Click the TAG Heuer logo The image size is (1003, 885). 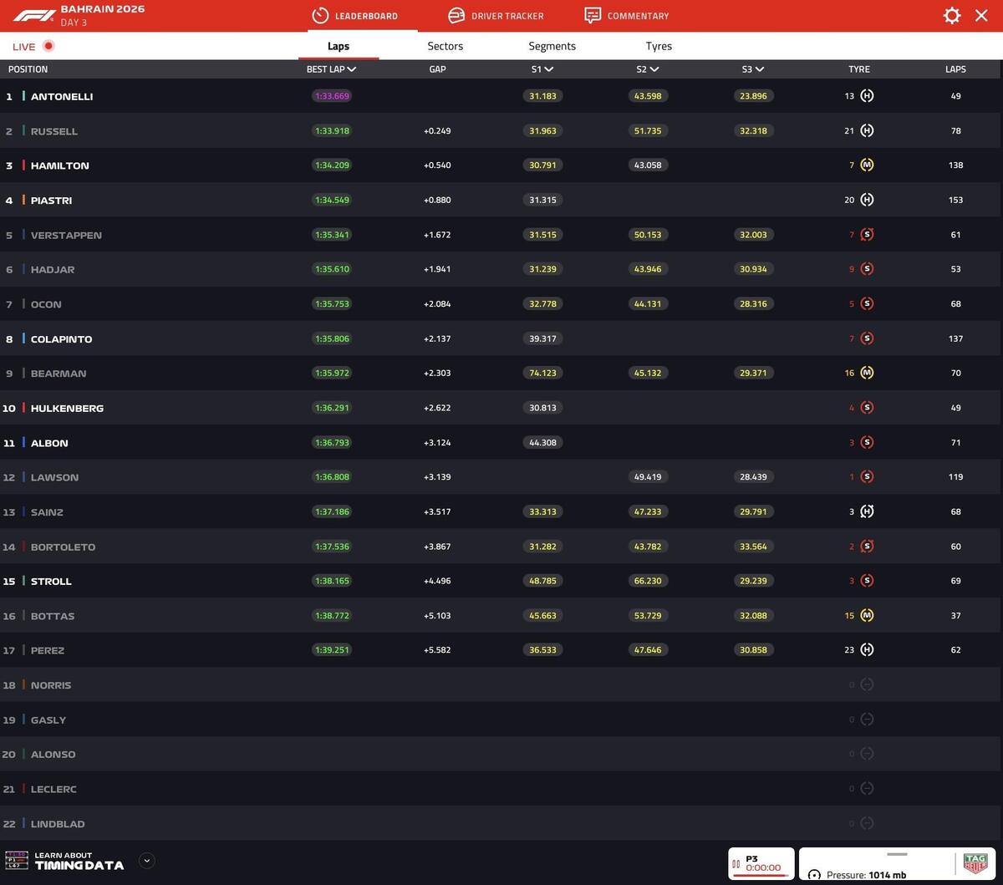pyautogui.click(x=975, y=862)
